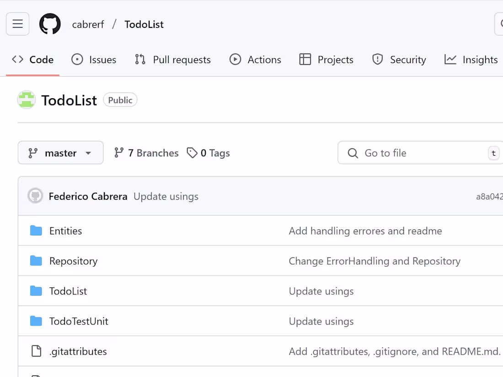Click the .gitattributes file icon

coord(36,351)
